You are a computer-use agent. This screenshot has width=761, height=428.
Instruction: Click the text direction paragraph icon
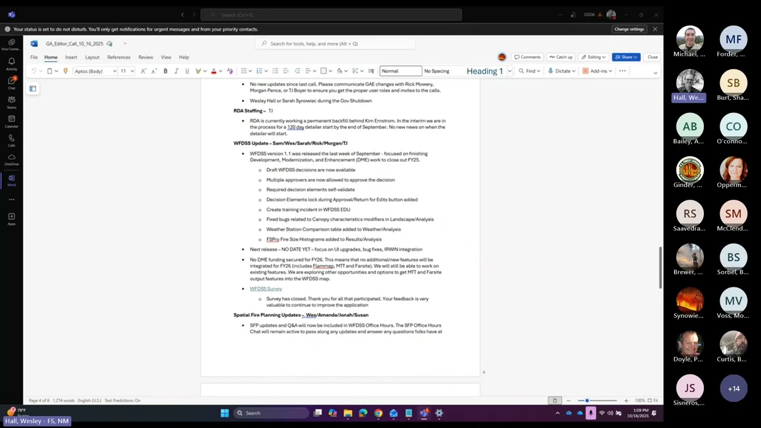coord(371,71)
